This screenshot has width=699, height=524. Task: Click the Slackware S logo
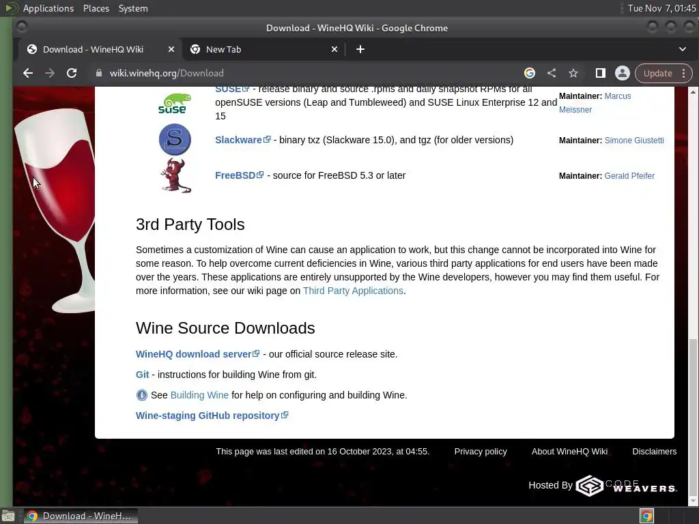[175, 139]
